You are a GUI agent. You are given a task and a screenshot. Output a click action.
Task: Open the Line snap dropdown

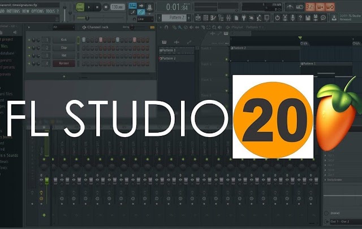click(x=145, y=19)
